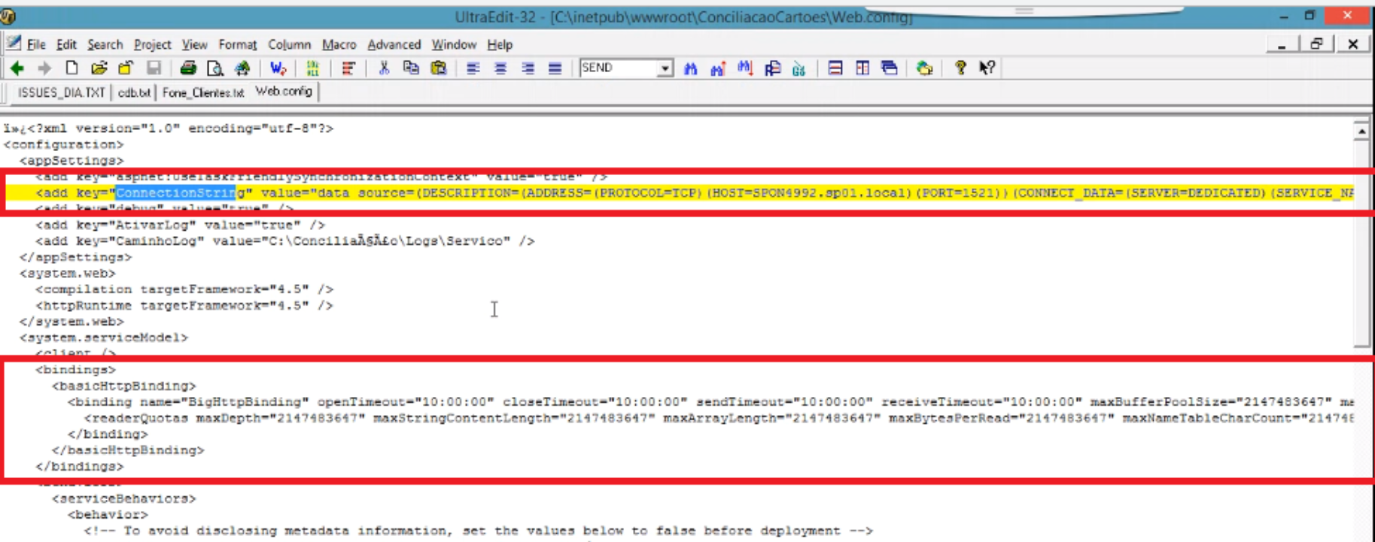This screenshot has width=1375, height=542.
Task: Click the grey Forward navigation arrow
Action: click(44, 68)
